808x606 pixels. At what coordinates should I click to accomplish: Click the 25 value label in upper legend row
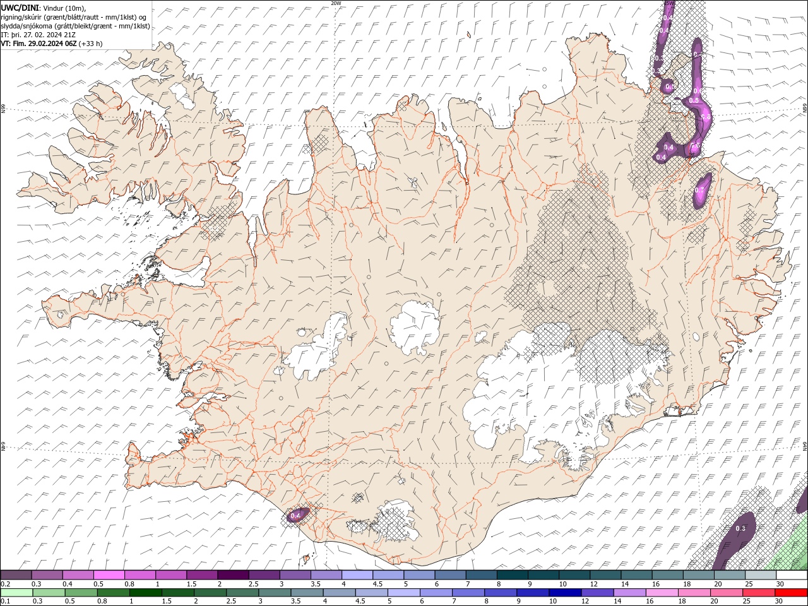[x=749, y=584]
